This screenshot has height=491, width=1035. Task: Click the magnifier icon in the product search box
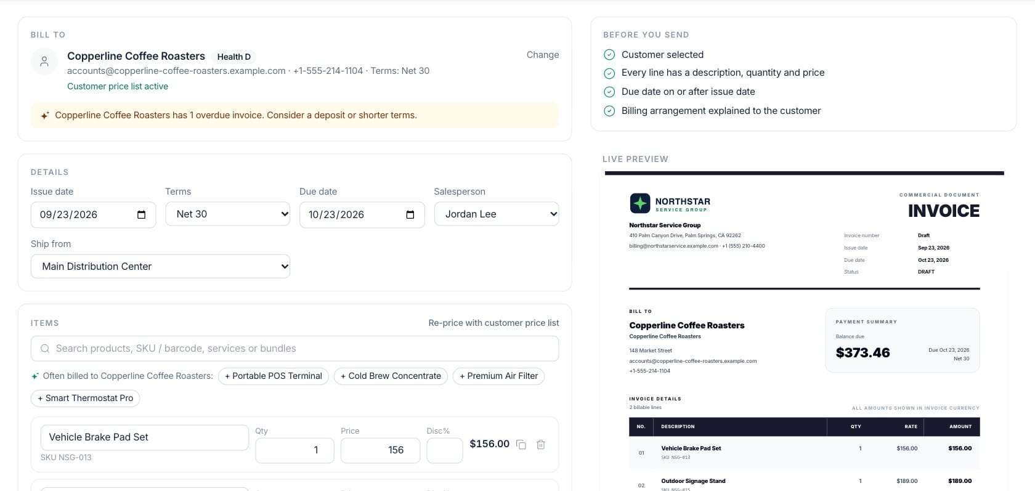[45, 349]
